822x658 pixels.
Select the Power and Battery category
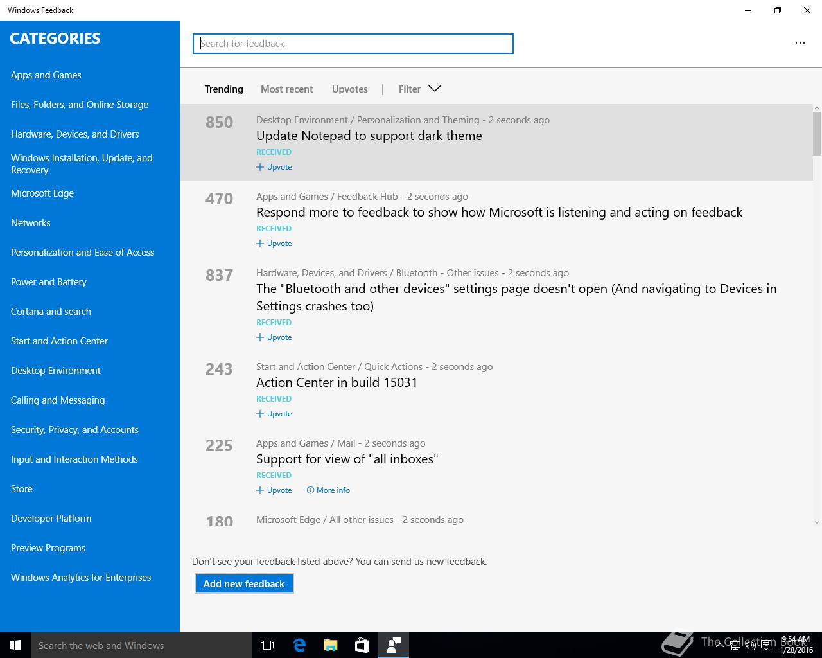[49, 282]
